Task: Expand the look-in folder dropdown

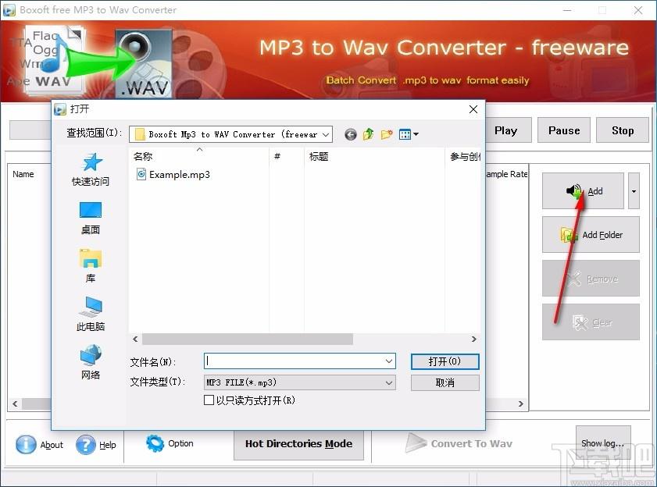Action: pyautogui.click(x=325, y=134)
